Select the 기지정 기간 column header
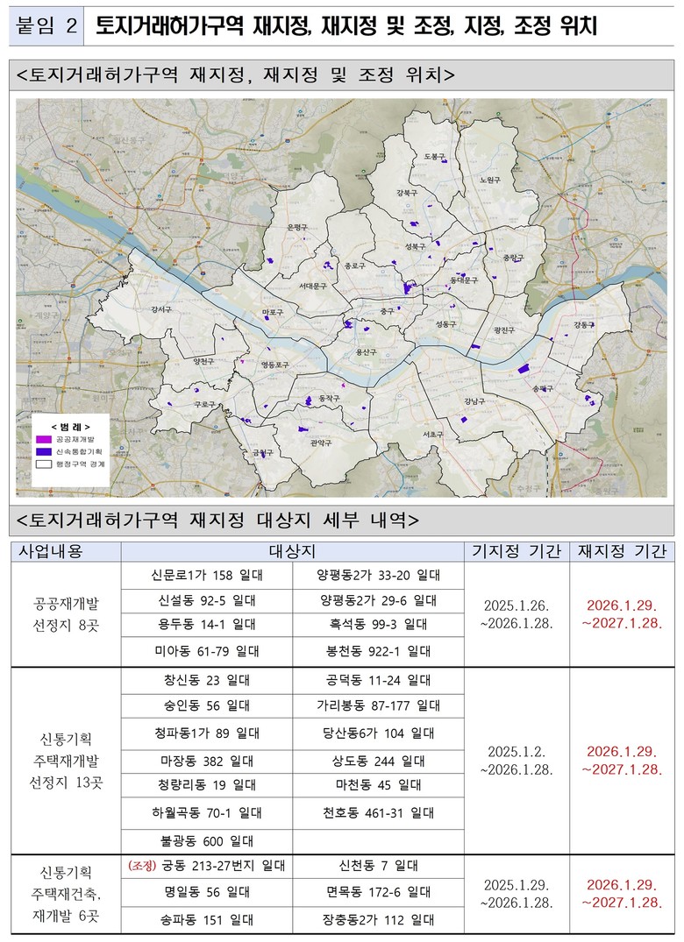 (516, 551)
